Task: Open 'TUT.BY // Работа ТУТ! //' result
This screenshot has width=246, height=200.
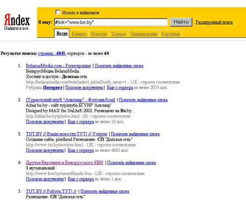Action: click(x=51, y=192)
